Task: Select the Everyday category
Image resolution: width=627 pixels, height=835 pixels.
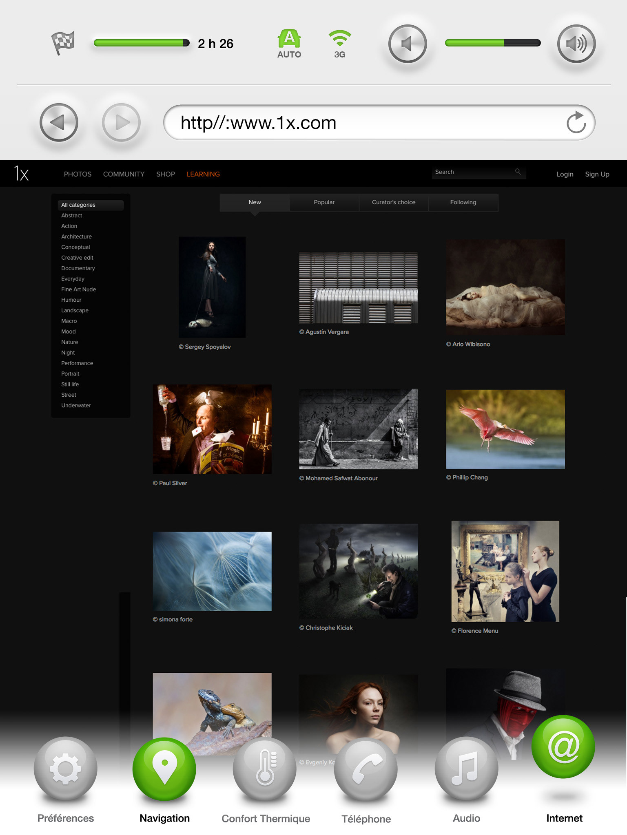Action: [x=73, y=279]
